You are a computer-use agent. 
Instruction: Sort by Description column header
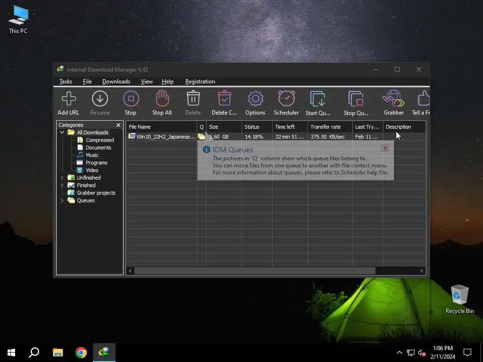click(404, 127)
